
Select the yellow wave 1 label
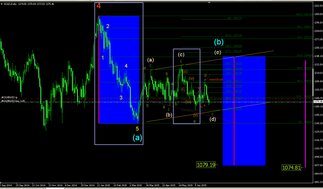click(103, 58)
